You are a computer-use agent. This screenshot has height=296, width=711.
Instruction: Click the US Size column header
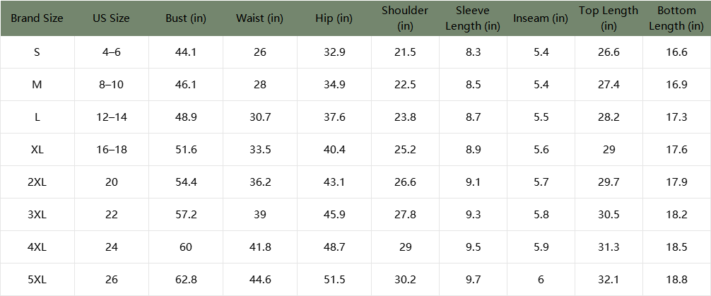pyautogui.click(x=111, y=18)
